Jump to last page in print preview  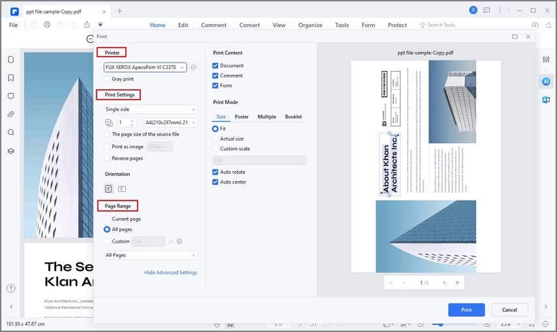(x=457, y=283)
